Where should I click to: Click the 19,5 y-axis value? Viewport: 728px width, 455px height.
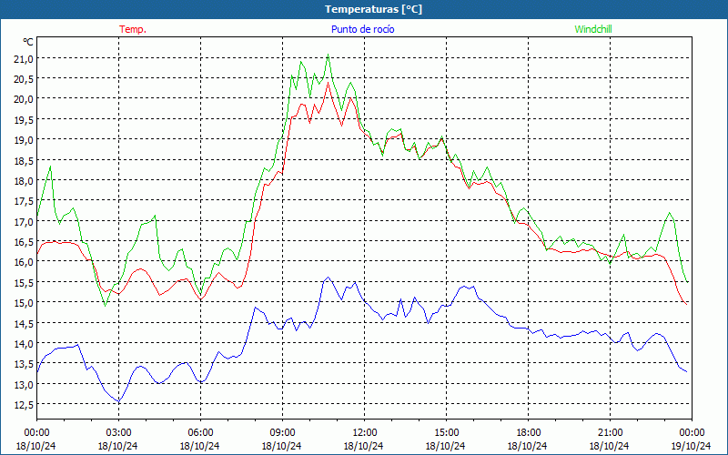pyautogui.click(x=25, y=119)
